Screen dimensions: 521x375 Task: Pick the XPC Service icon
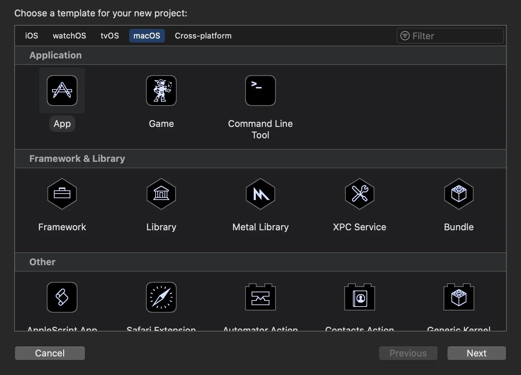(360, 194)
